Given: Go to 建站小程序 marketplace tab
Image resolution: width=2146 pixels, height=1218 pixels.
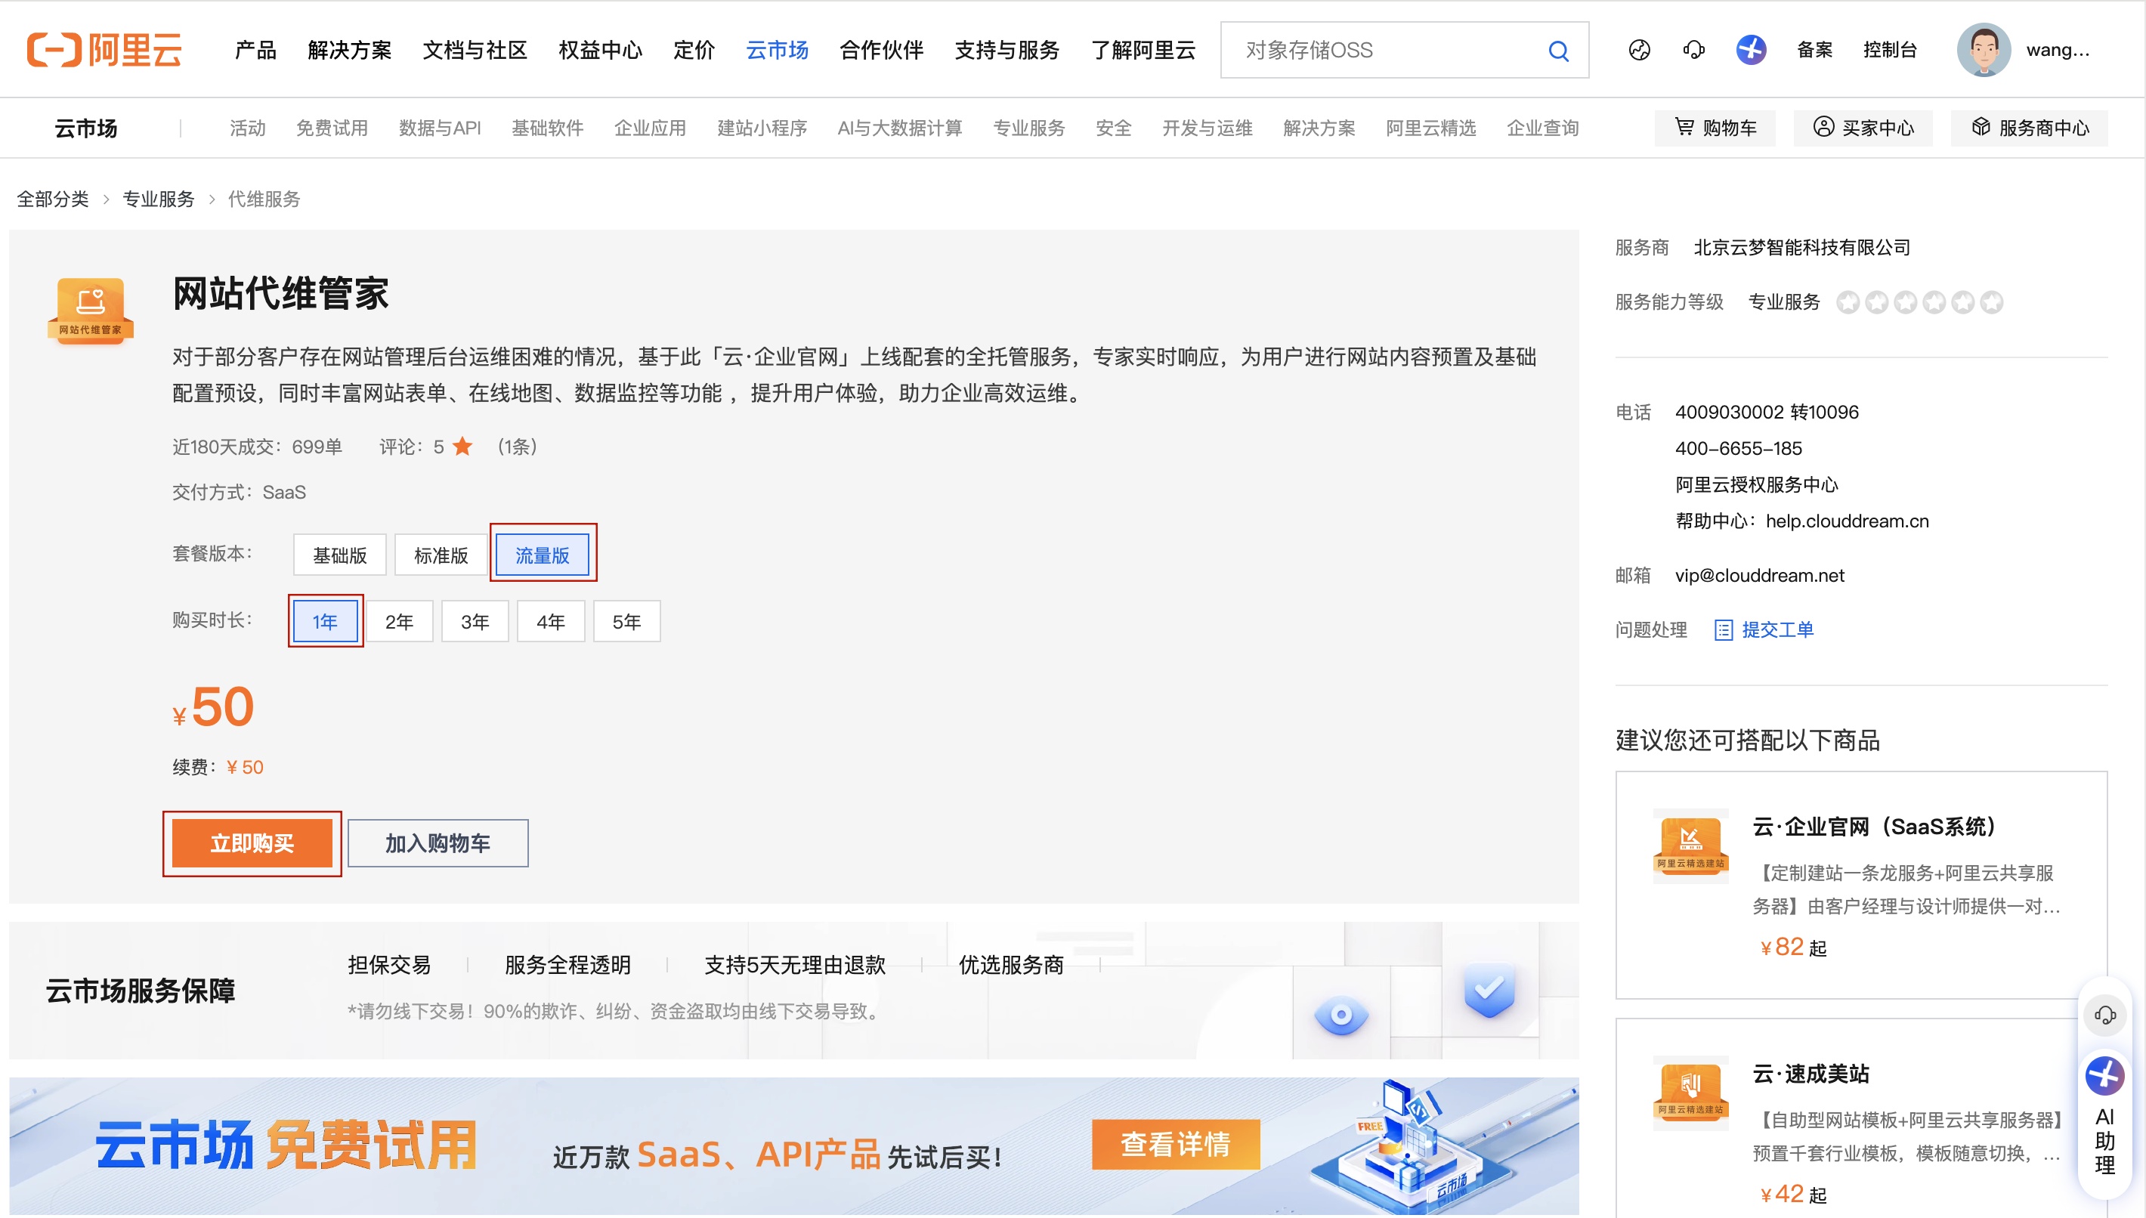Looking at the screenshot, I should tap(762, 128).
